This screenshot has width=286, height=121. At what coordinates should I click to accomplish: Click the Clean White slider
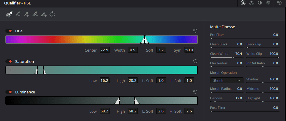(x=227, y=57)
